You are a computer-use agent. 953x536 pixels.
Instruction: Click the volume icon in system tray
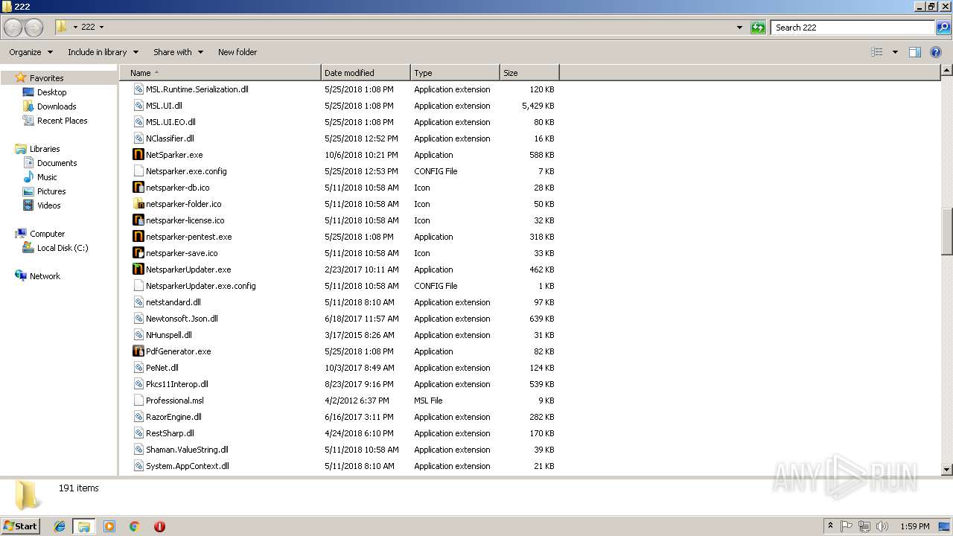[x=882, y=526]
